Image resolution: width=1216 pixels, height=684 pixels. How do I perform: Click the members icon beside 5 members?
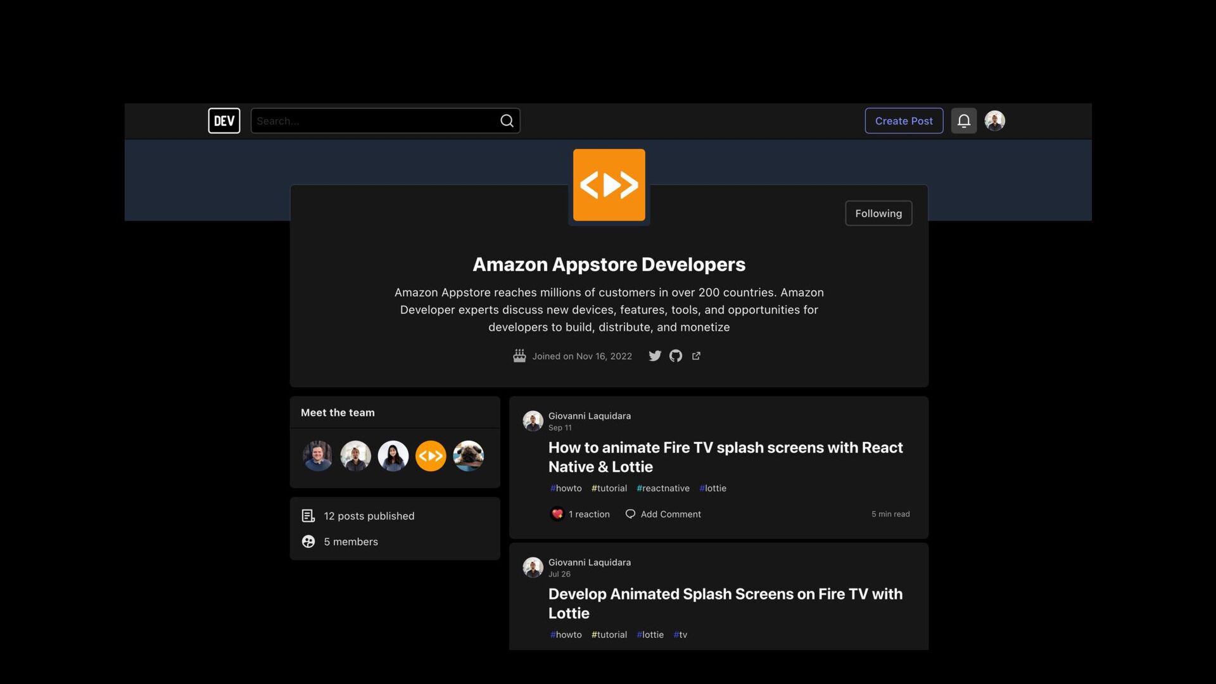[308, 541]
